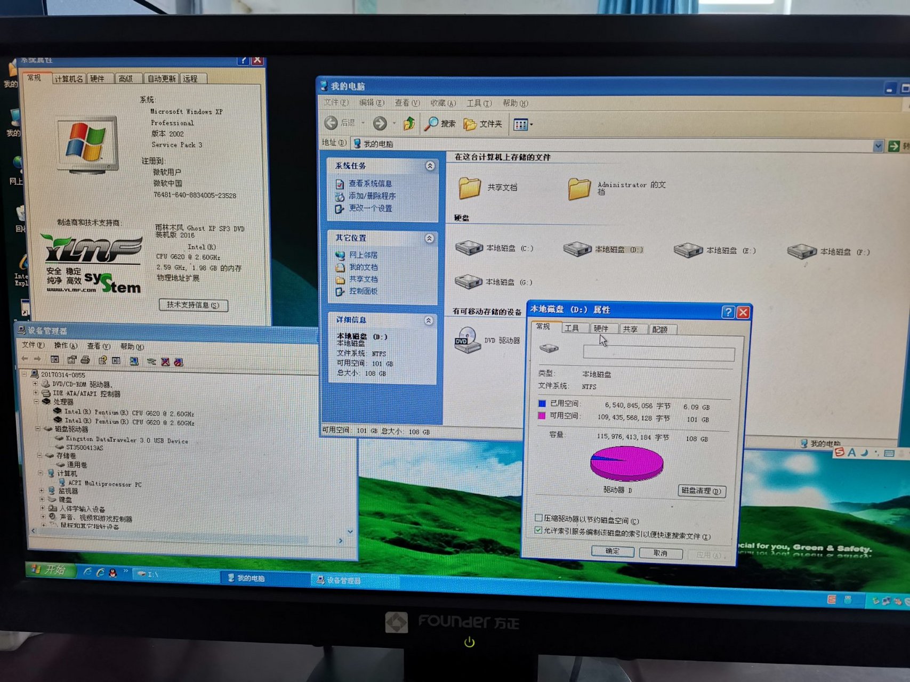Expand Monitors (监视器) node
The width and height of the screenshot is (910, 682).
coord(42,490)
